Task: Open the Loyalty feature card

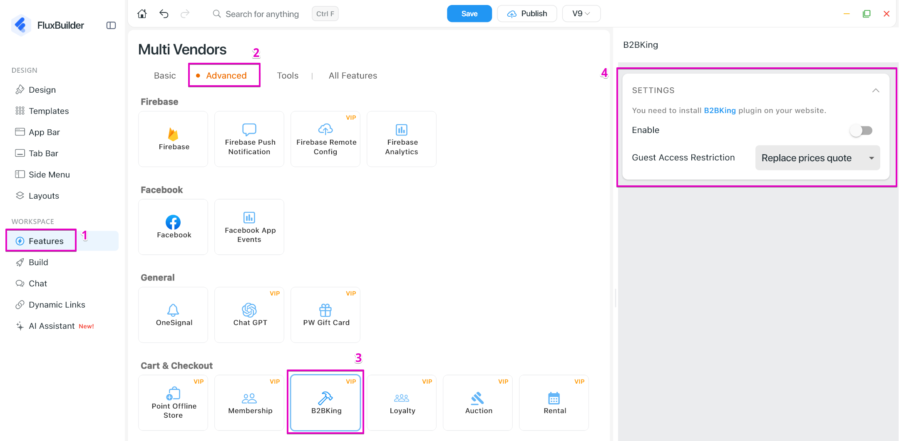Action: tap(402, 403)
